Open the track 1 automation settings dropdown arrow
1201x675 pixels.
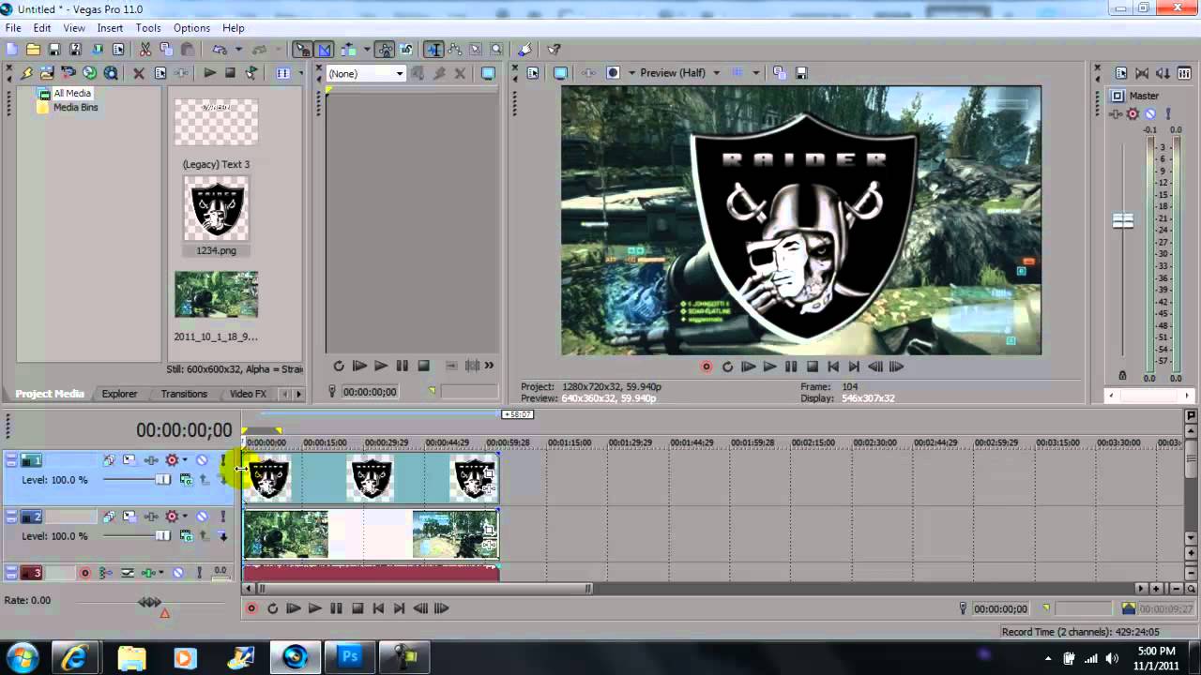185,460
